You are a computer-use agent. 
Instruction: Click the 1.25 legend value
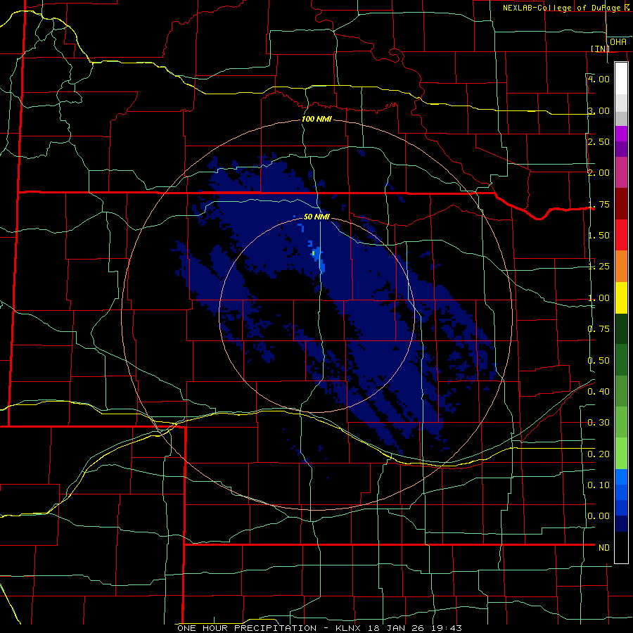point(599,267)
